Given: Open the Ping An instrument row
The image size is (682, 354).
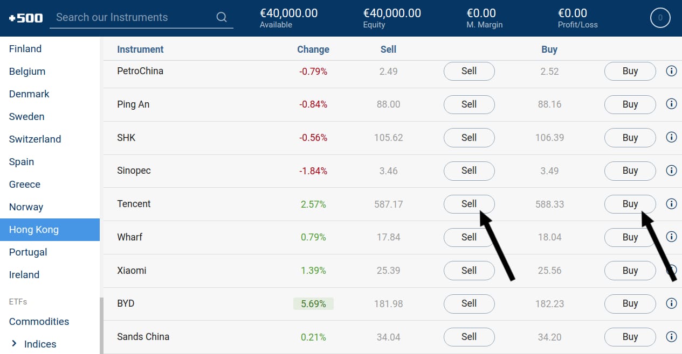Looking at the screenshot, I should pyautogui.click(x=133, y=104).
